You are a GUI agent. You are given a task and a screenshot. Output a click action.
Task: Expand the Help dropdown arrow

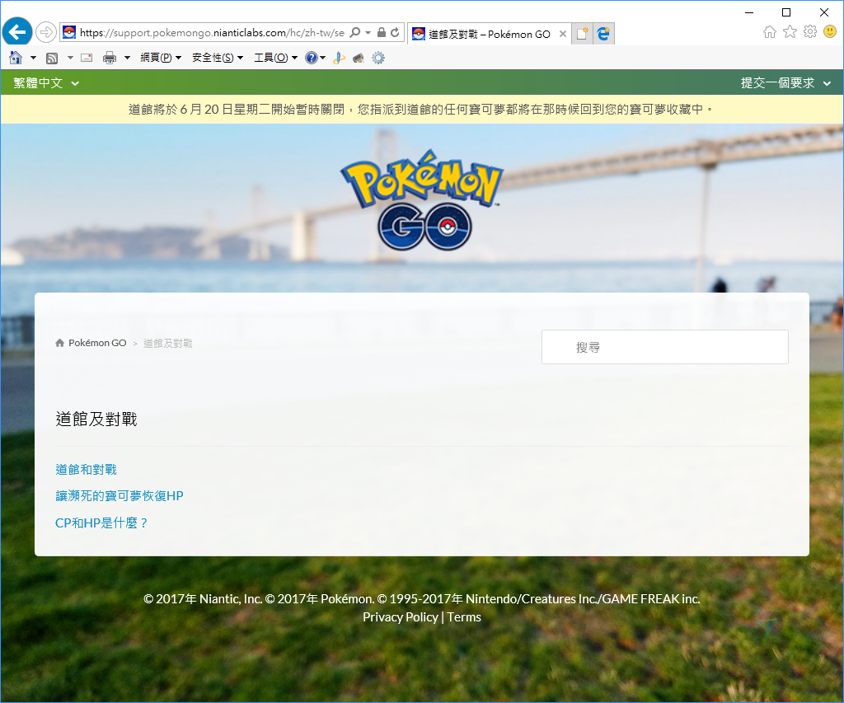coord(322,58)
